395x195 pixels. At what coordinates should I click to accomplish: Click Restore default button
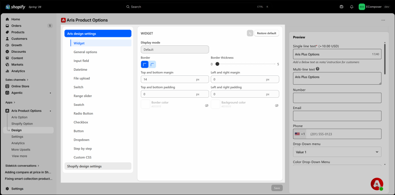pyautogui.click(x=267, y=33)
